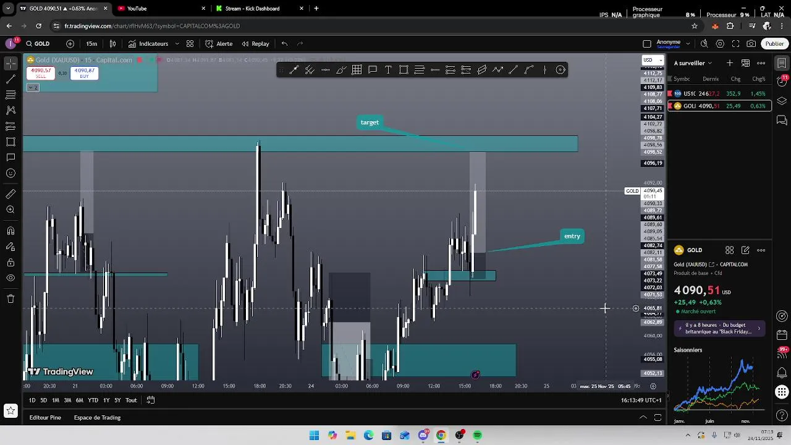Activate the zoom in tool
The image size is (791, 445).
11,210
